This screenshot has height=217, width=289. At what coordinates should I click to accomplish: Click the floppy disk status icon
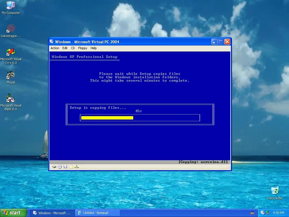[65, 167]
